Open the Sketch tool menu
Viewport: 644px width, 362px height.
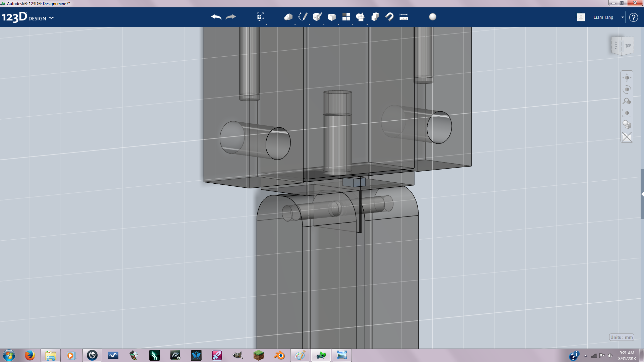pyautogui.click(x=303, y=17)
